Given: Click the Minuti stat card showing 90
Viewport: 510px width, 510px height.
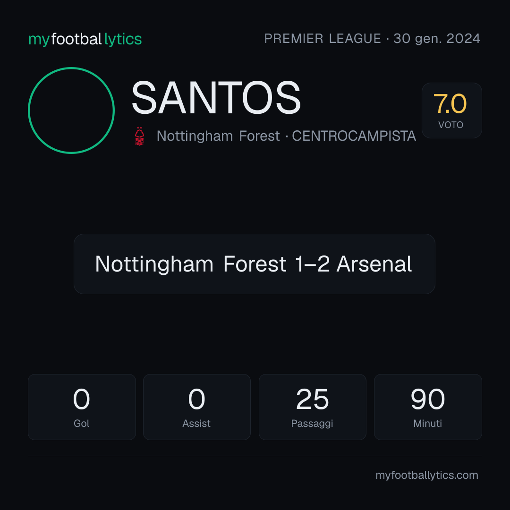Looking at the screenshot, I should coord(428,407).
